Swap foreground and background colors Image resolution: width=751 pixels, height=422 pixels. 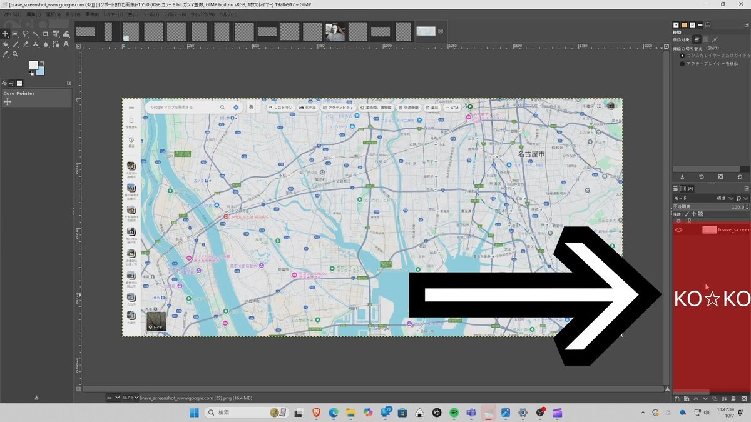(42, 63)
